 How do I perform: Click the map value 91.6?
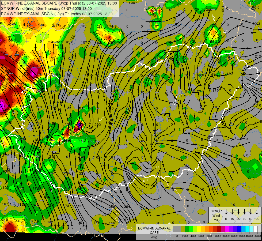[70, 42]
